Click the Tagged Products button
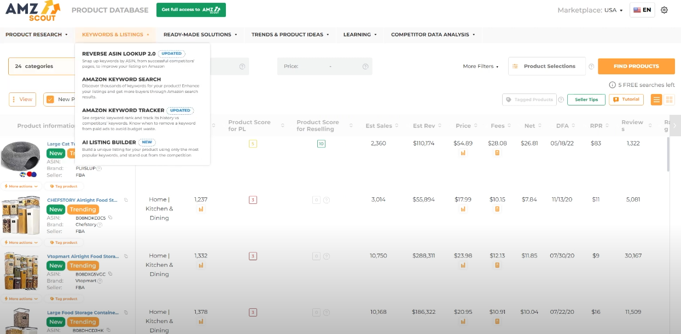The width and height of the screenshot is (681, 334). [529, 99]
